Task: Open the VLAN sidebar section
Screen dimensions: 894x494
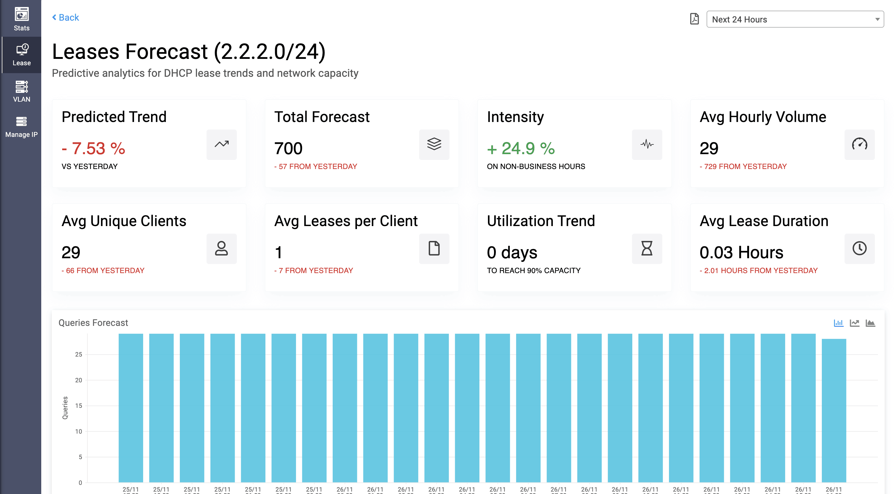Action: coord(22,91)
